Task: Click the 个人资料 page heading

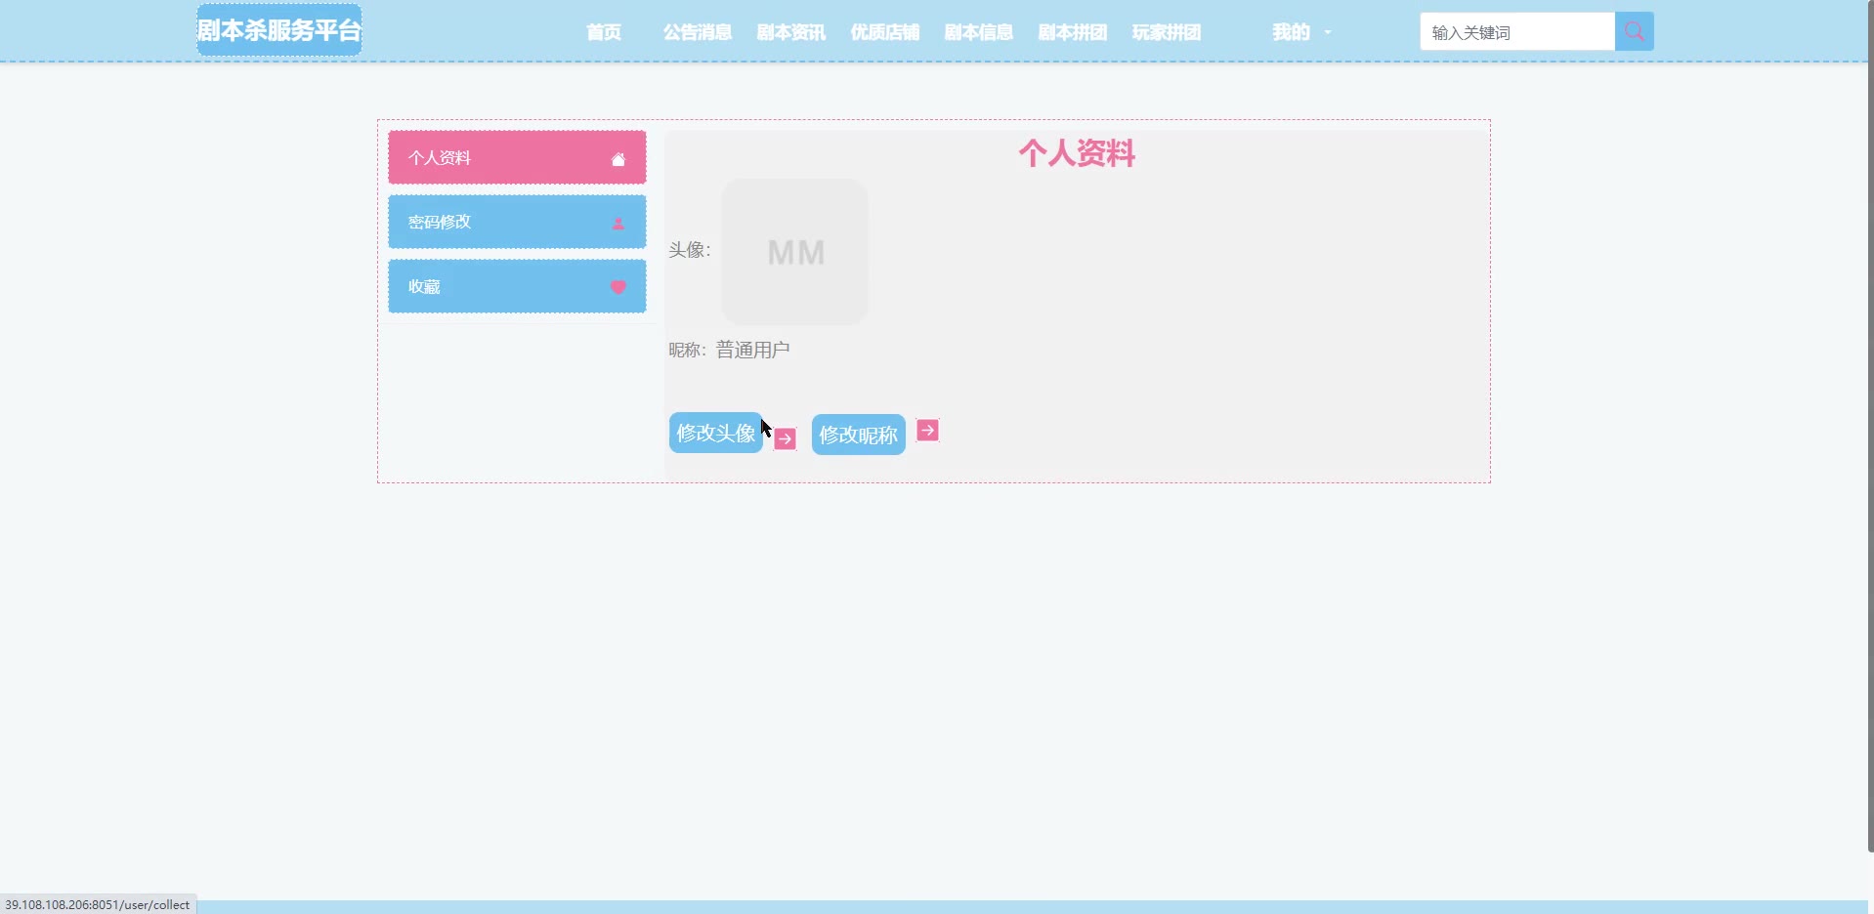Action: point(1077,153)
